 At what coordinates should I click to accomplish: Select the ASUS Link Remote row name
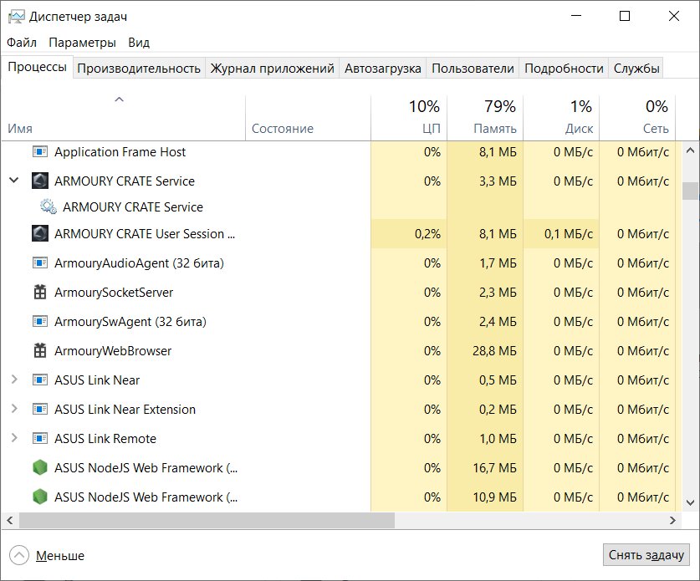click(105, 439)
